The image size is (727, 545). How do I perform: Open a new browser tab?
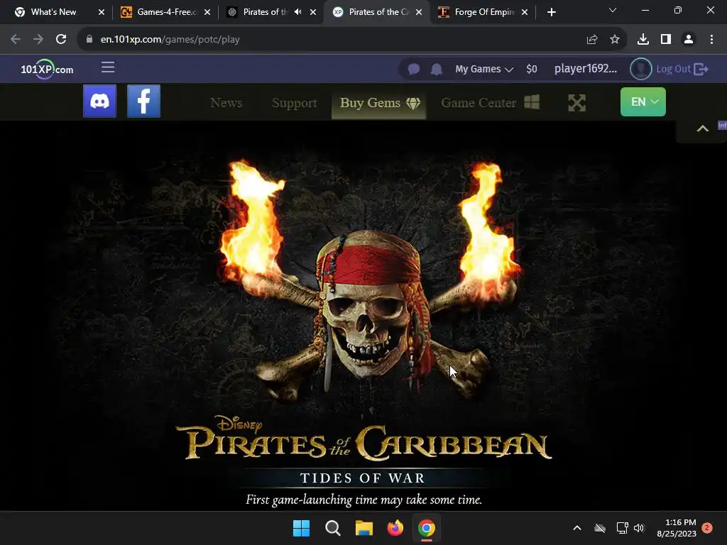(551, 12)
